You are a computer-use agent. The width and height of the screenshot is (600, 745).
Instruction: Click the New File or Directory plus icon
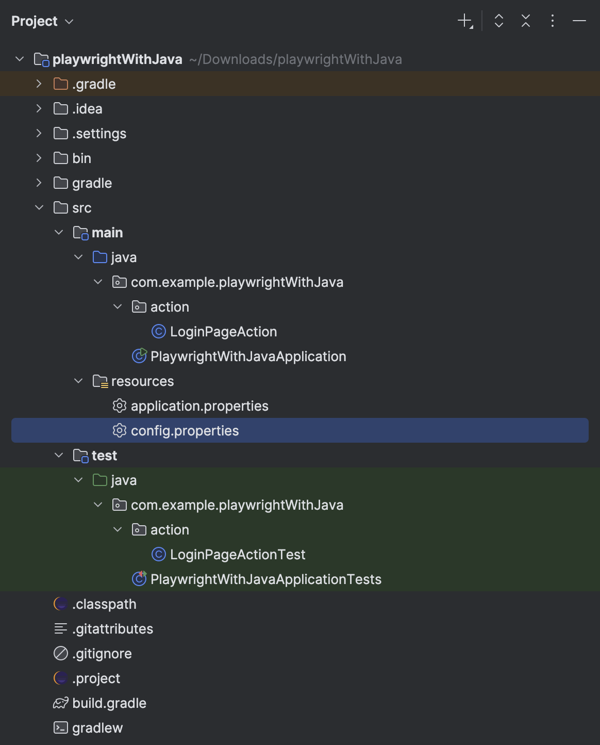(465, 21)
